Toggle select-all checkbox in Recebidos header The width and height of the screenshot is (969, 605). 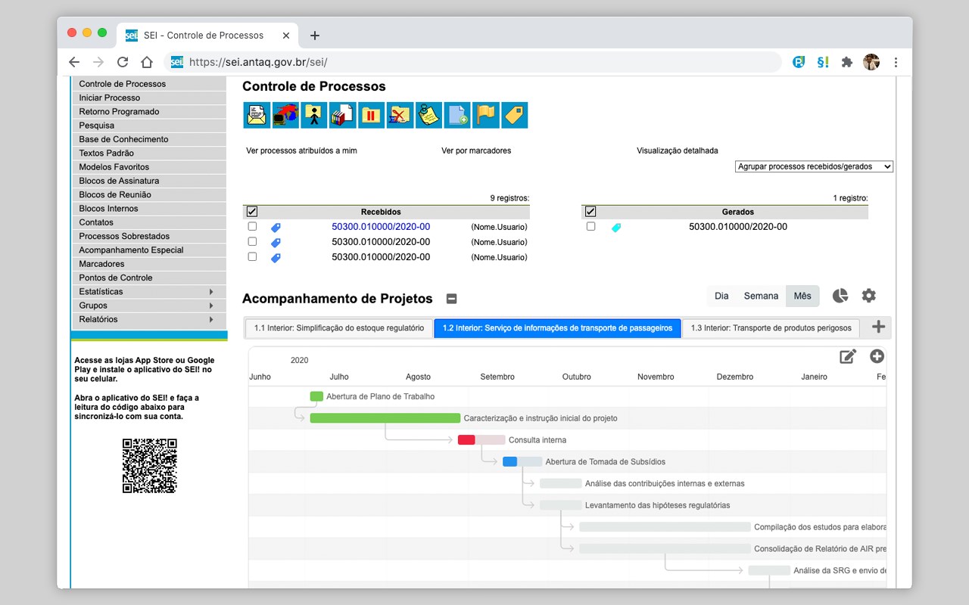tap(252, 212)
